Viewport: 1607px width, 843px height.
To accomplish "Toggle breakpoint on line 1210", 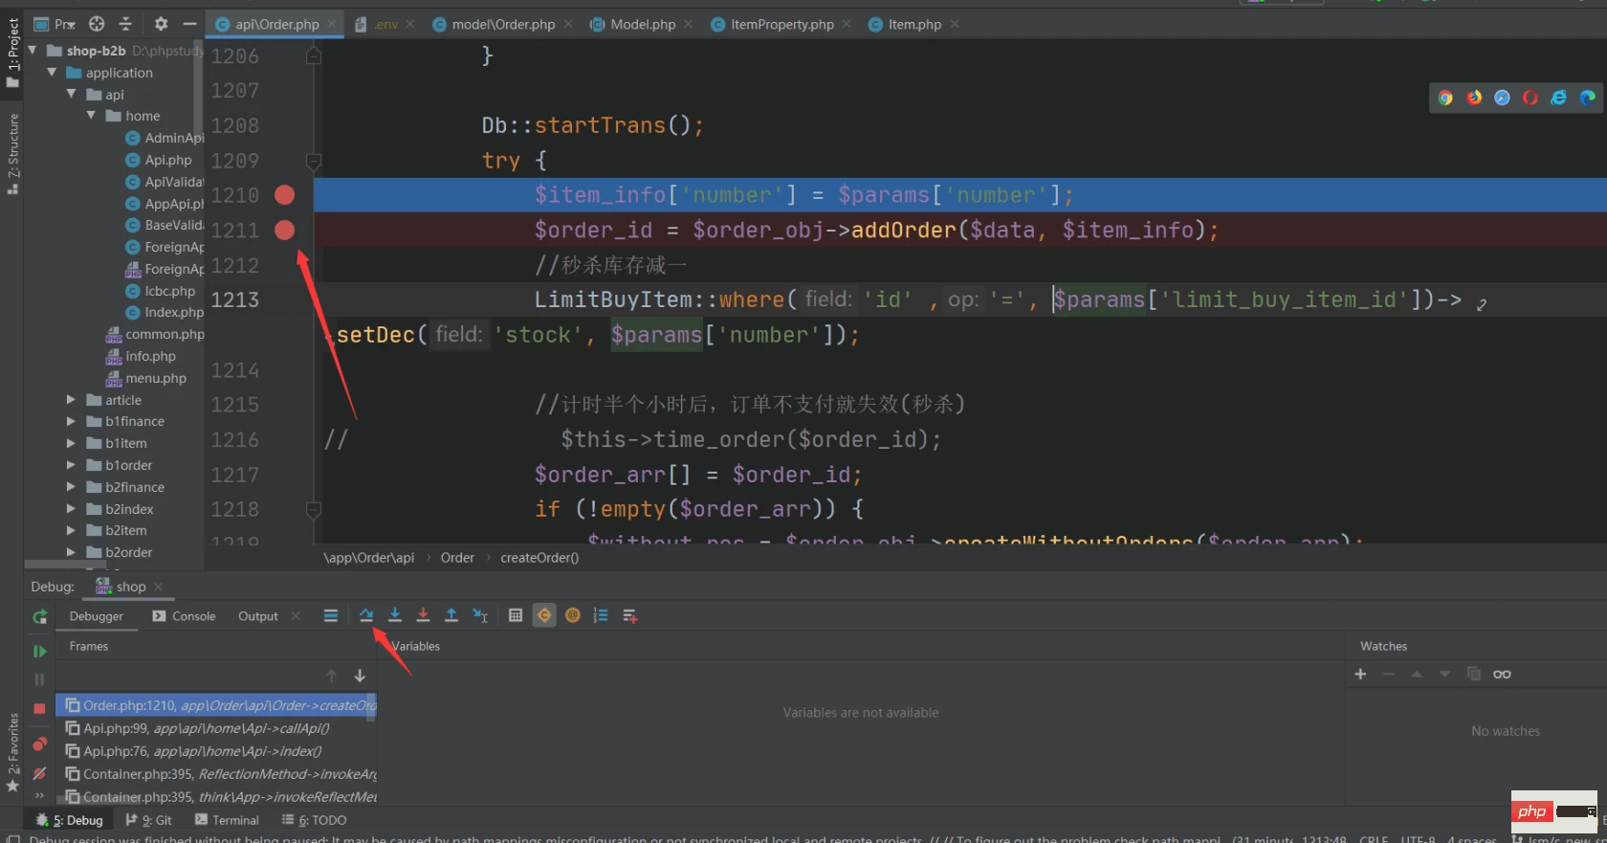I will 284,195.
